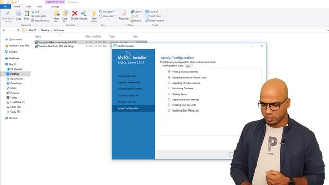
Task: Open Local Disk (C:) in sidebar
Action: click(17, 102)
